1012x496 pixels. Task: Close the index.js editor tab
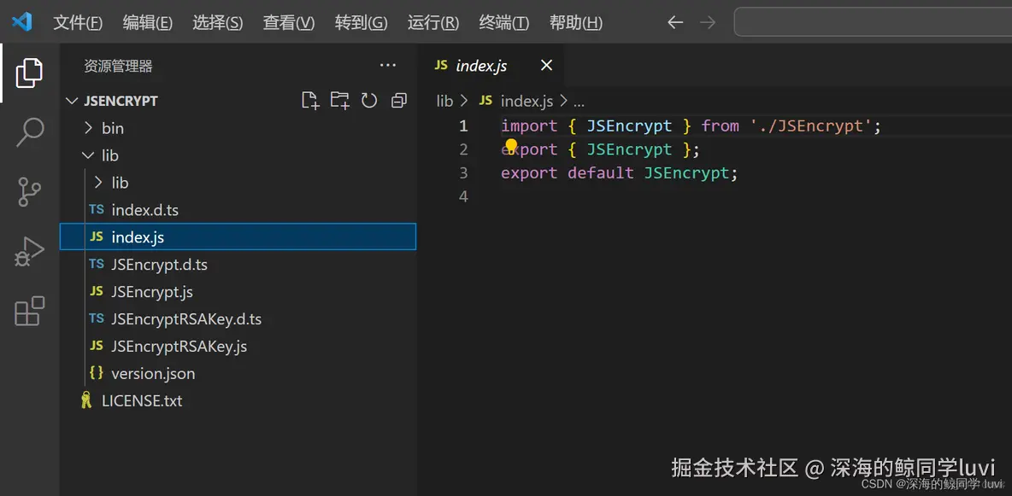click(x=546, y=65)
